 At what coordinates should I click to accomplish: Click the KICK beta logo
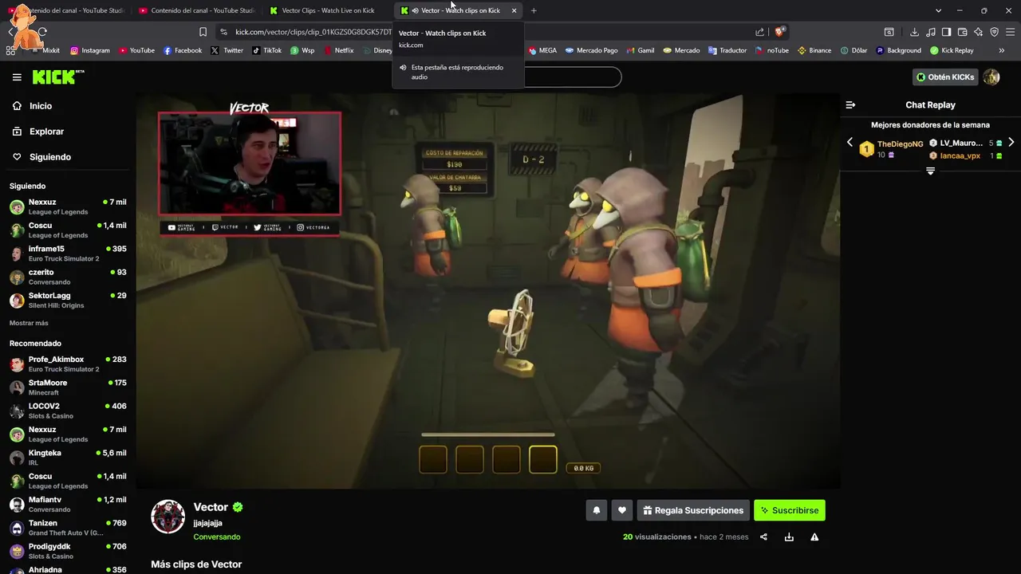[58, 77]
